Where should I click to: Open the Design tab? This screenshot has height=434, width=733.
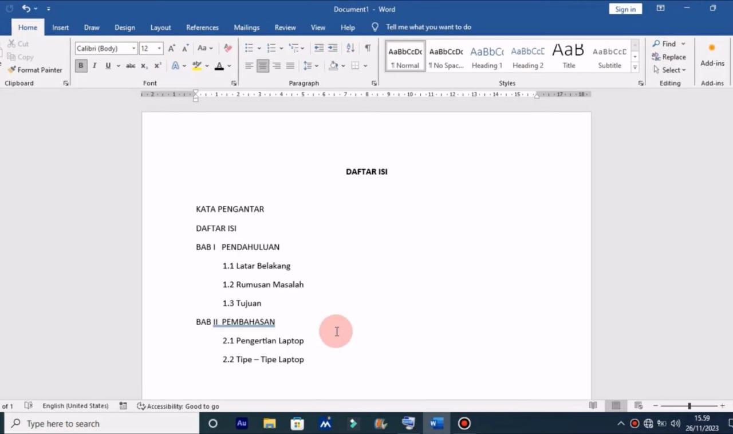pyautogui.click(x=125, y=27)
